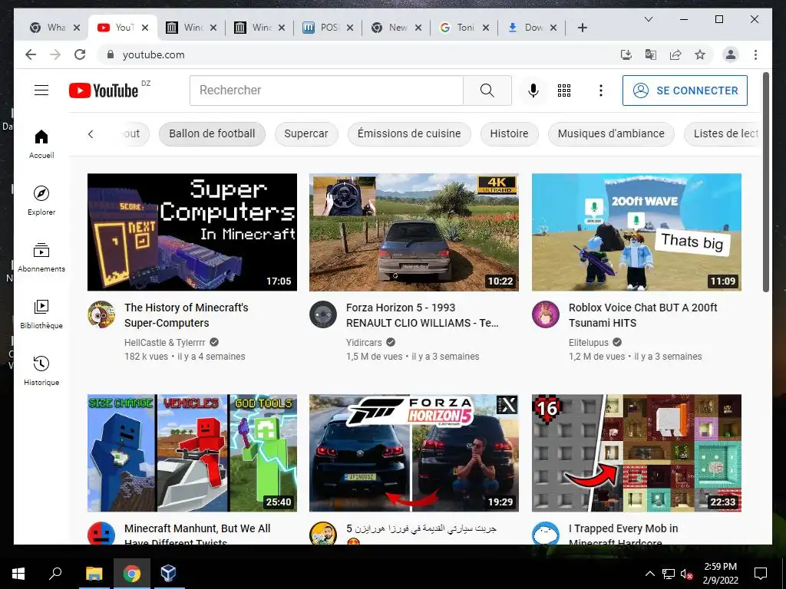Reload the page
The image size is (786, 589).
80,54
